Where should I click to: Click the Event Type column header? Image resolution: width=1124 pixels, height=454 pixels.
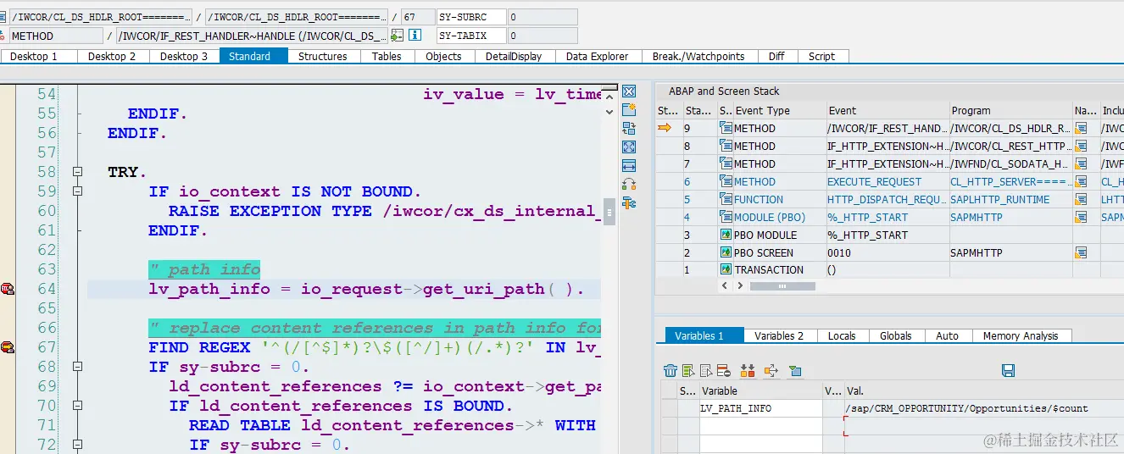click(x=779, y=110)
